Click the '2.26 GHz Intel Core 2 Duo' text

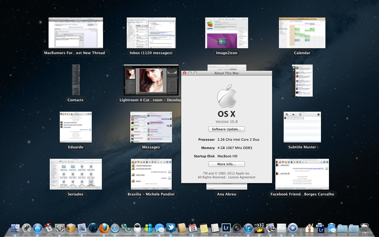(x=238, y=140)
